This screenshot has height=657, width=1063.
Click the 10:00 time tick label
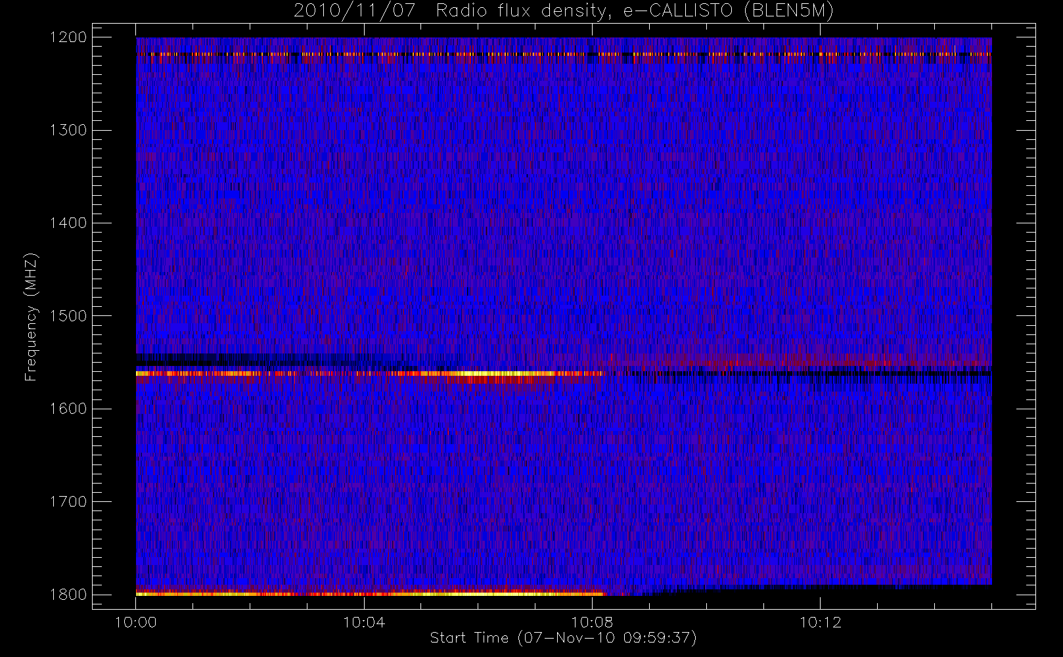coord(135,622)
